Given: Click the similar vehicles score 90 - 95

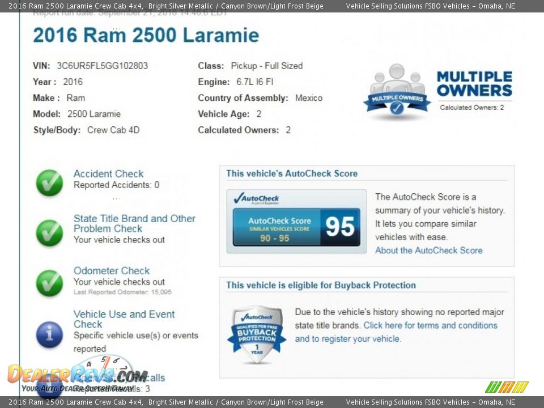Looking at the screenshot, I should point(274,239).
